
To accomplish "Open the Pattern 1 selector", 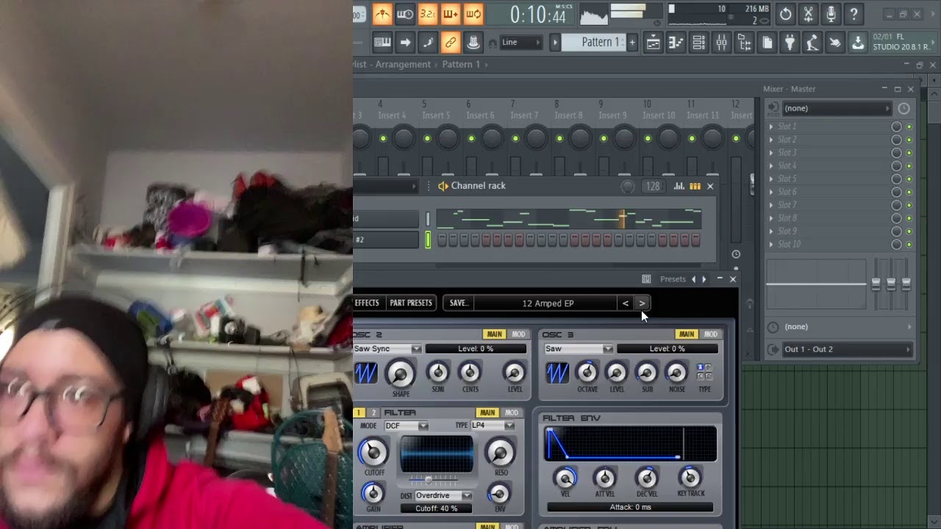I will point(593,43).
